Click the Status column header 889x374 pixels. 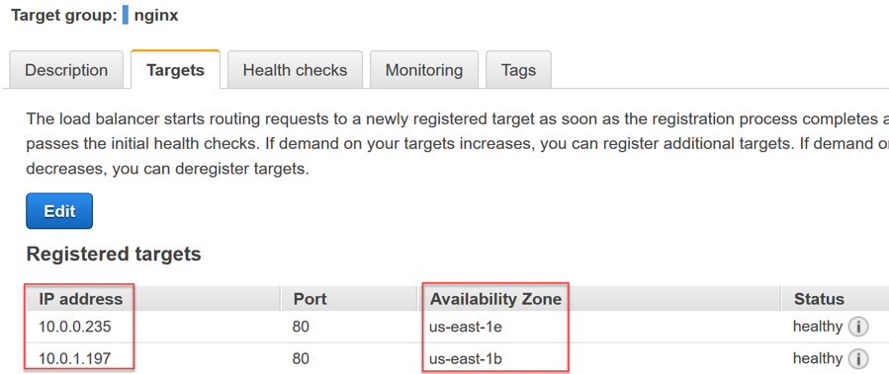(819, 299)
